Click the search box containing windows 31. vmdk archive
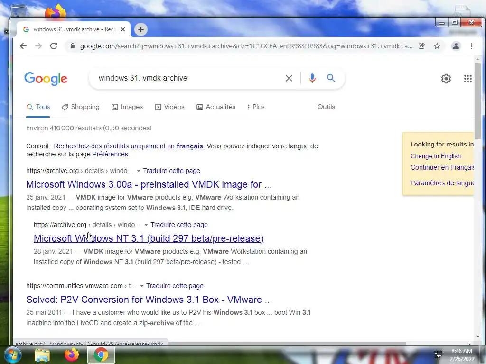Screen dimensions: 486x364 [186, 78]
